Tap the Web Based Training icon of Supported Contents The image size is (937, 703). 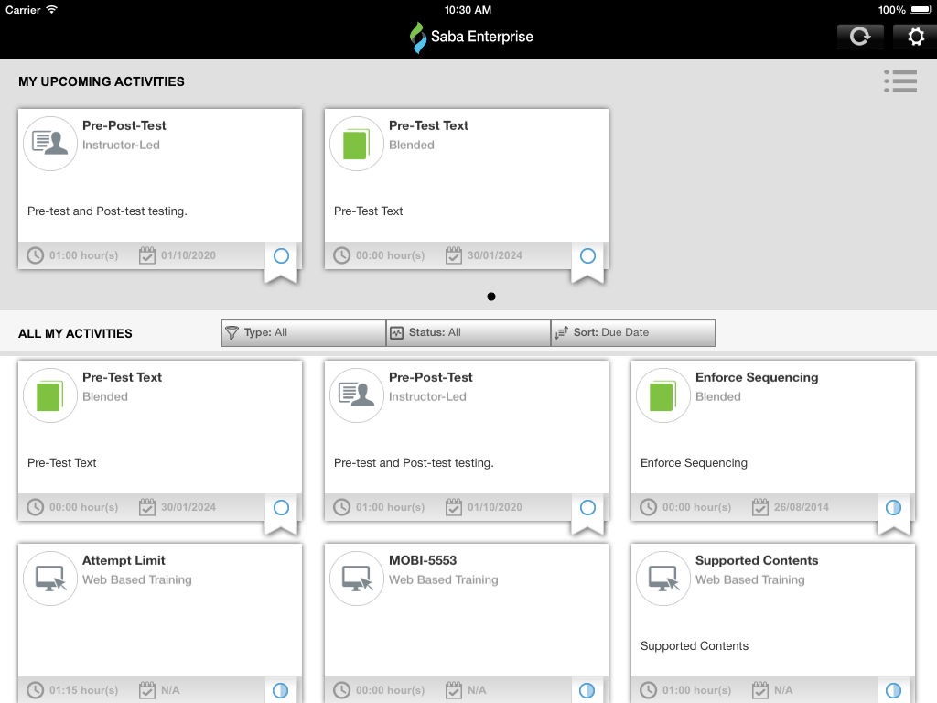[x=663, y=579]
